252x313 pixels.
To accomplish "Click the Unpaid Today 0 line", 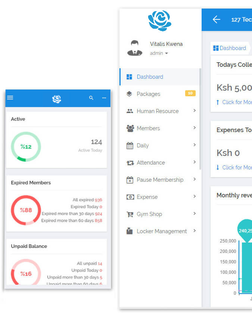I will point(87,270).
